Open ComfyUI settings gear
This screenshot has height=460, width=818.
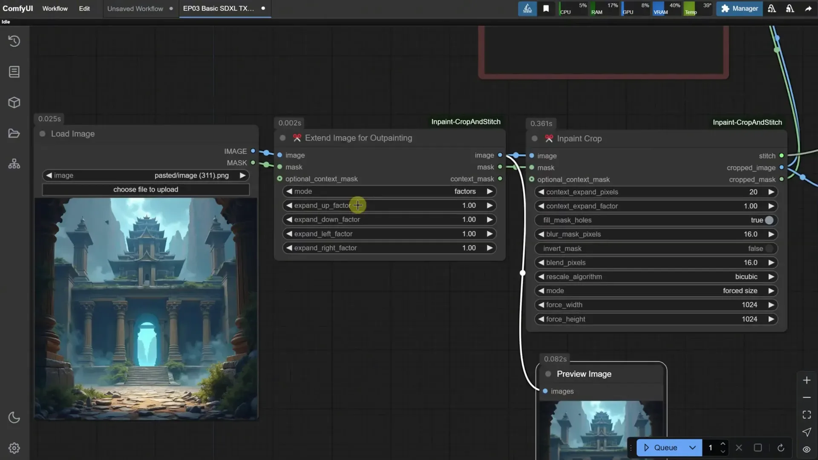tap(14, 448)
